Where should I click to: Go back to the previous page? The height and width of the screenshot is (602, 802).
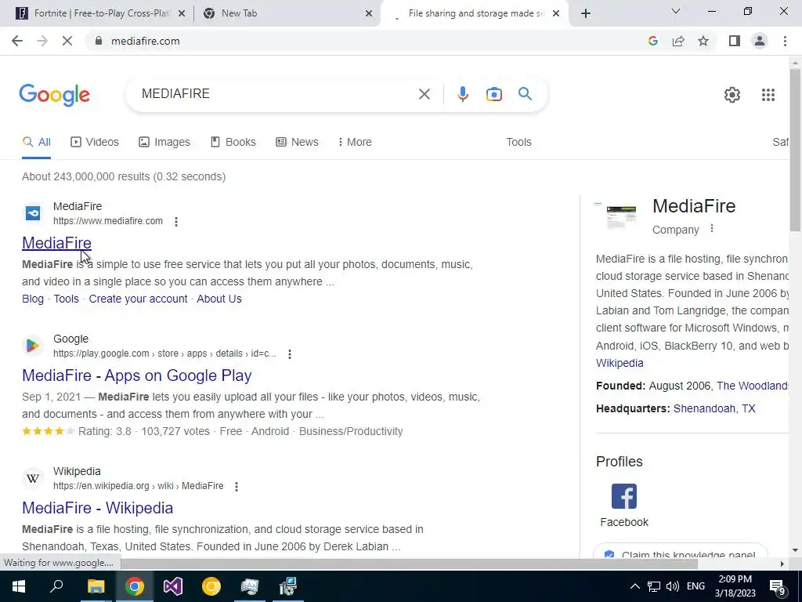17,41
